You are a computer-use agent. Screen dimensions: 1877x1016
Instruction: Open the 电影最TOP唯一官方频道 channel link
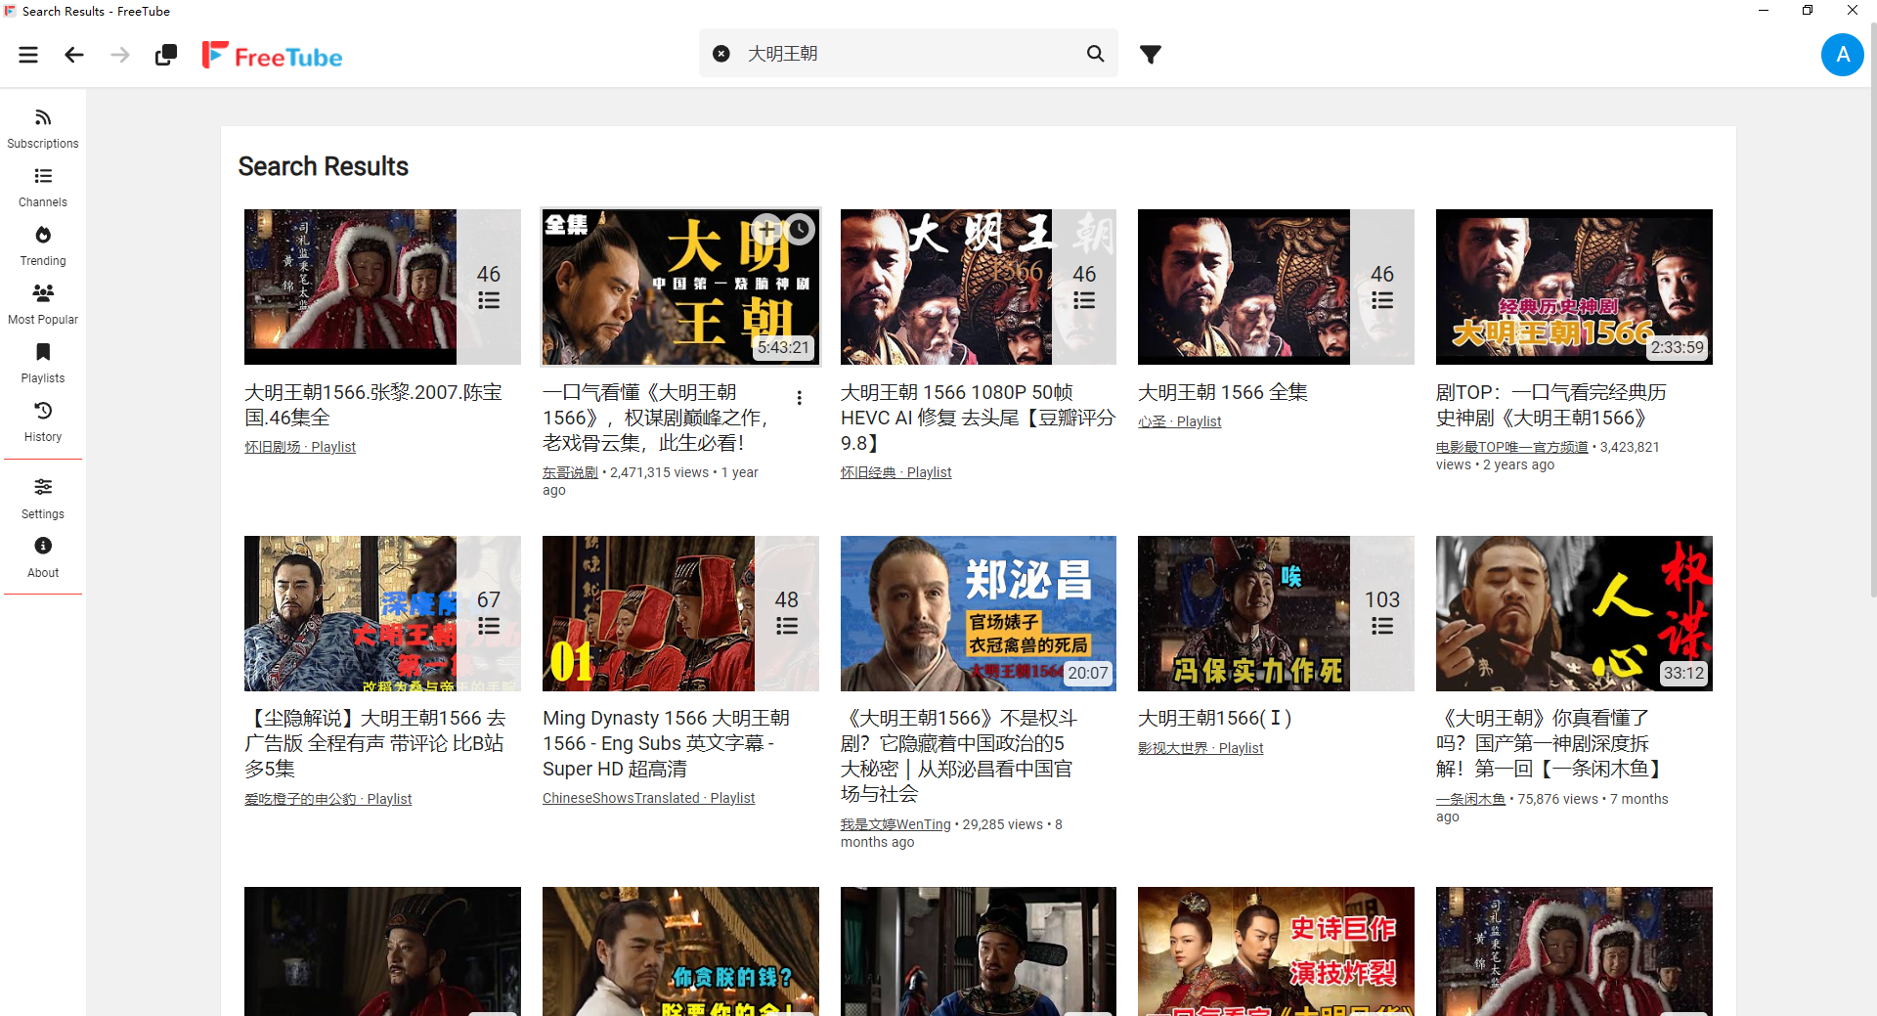click(1511, 447)
